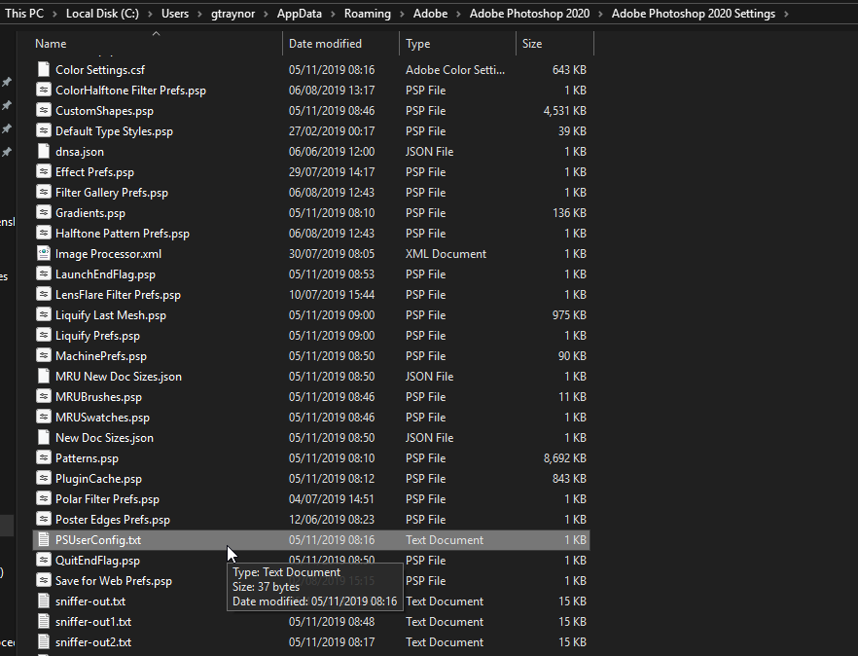Sort files by the Size column header
This screenshot has height=656, width=858.
554,43
